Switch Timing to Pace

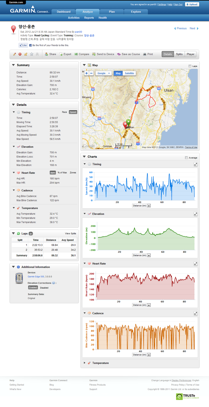tap(64, 112)
